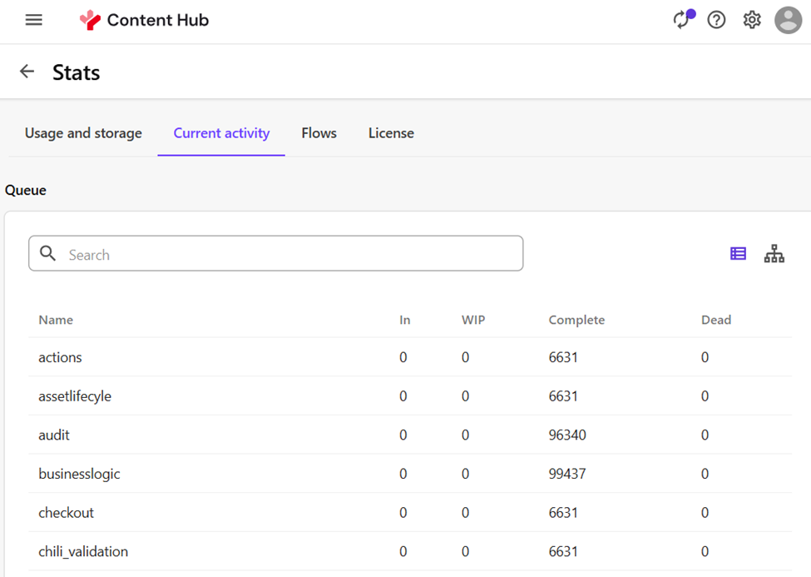
Task: Open the settings gear icon
Action: tap(752, 20)
